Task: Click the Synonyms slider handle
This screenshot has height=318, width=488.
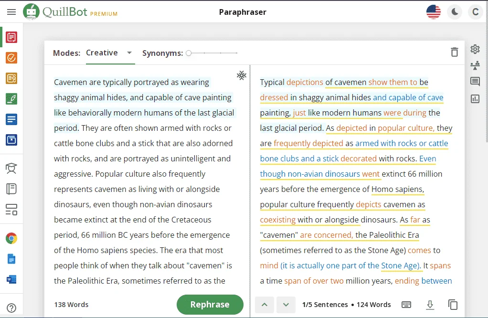Action: pyautogui.click(x=189, y=53)
